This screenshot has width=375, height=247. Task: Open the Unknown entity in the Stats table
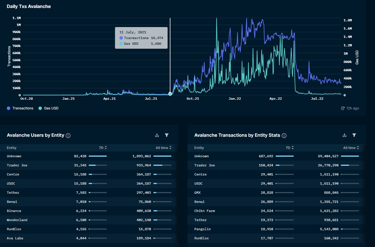coord(201,156)
